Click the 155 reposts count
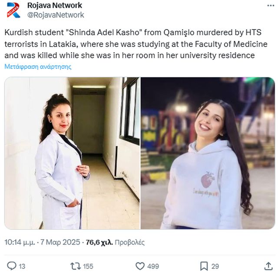278x275 pixels. point(88,266)
